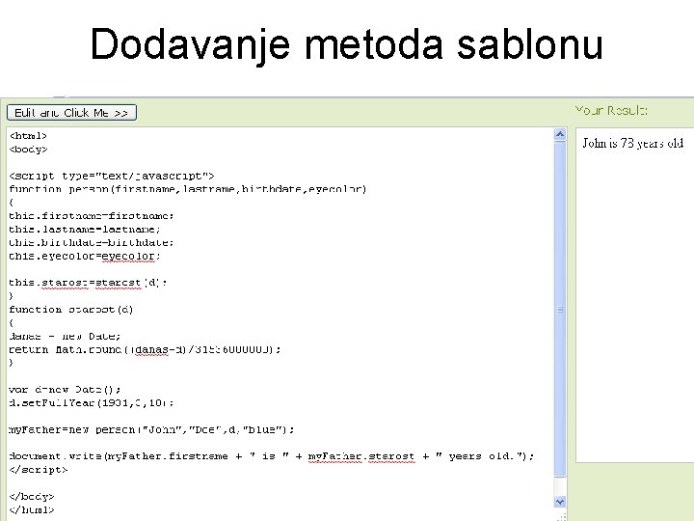
Task: Click the 'var d=new Date();' line
Action: tap(65, 390)
